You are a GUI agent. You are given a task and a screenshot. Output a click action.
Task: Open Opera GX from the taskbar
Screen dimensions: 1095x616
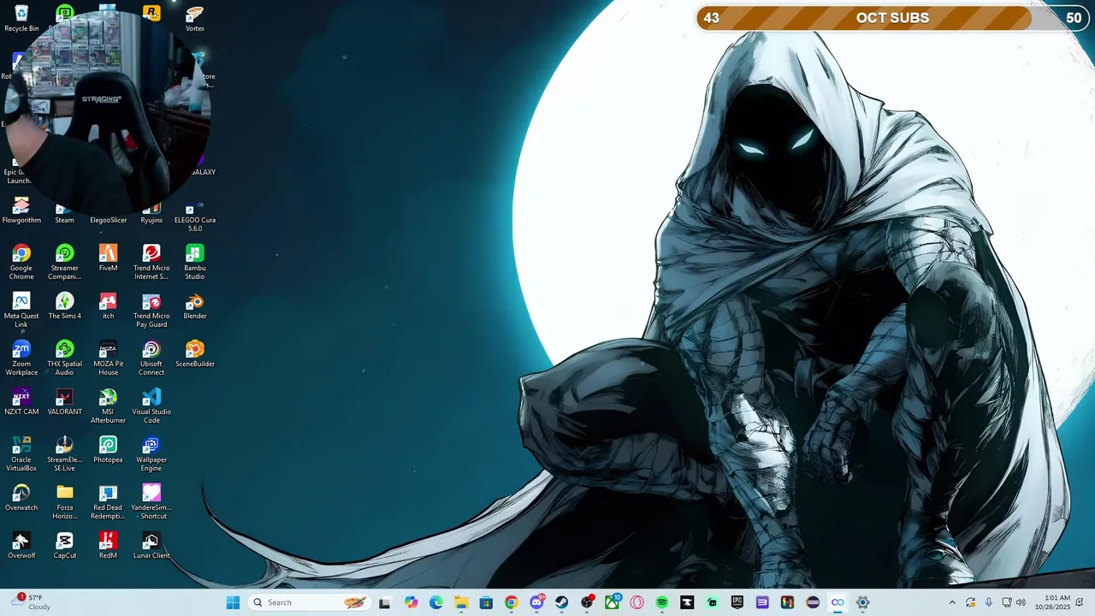coord(636,602)
